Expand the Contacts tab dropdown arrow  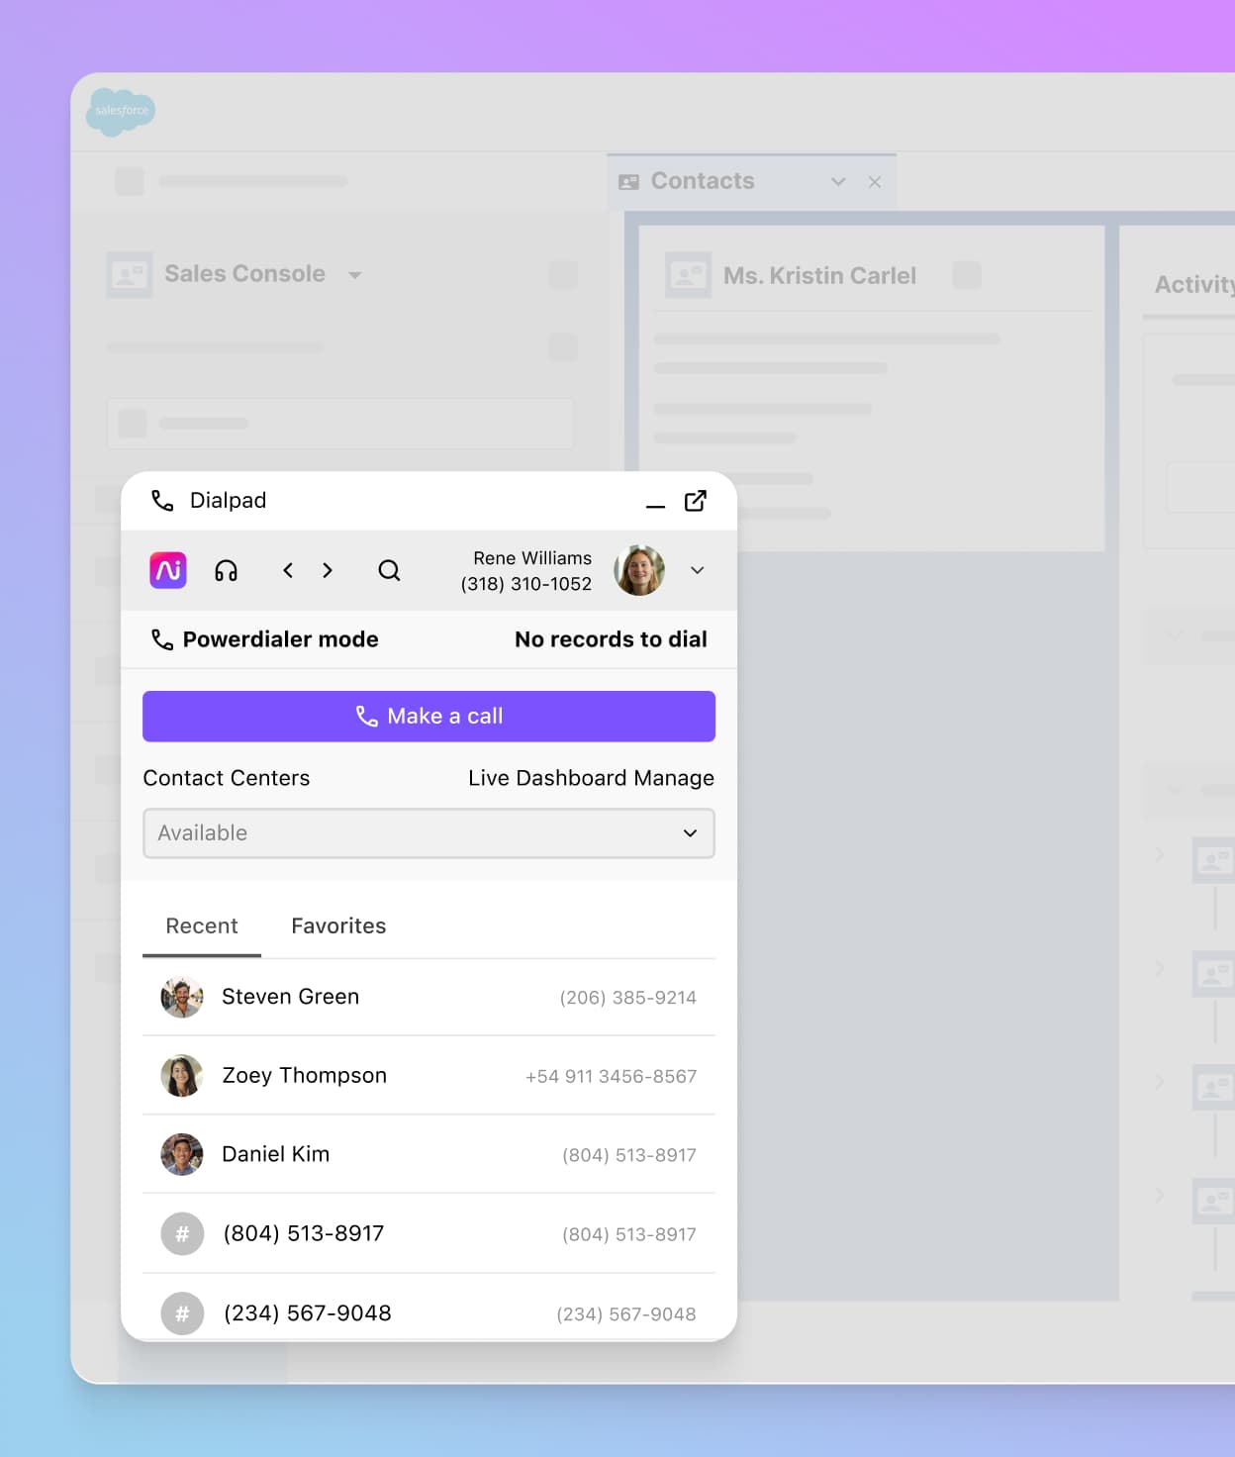click(x=838, y=182)
